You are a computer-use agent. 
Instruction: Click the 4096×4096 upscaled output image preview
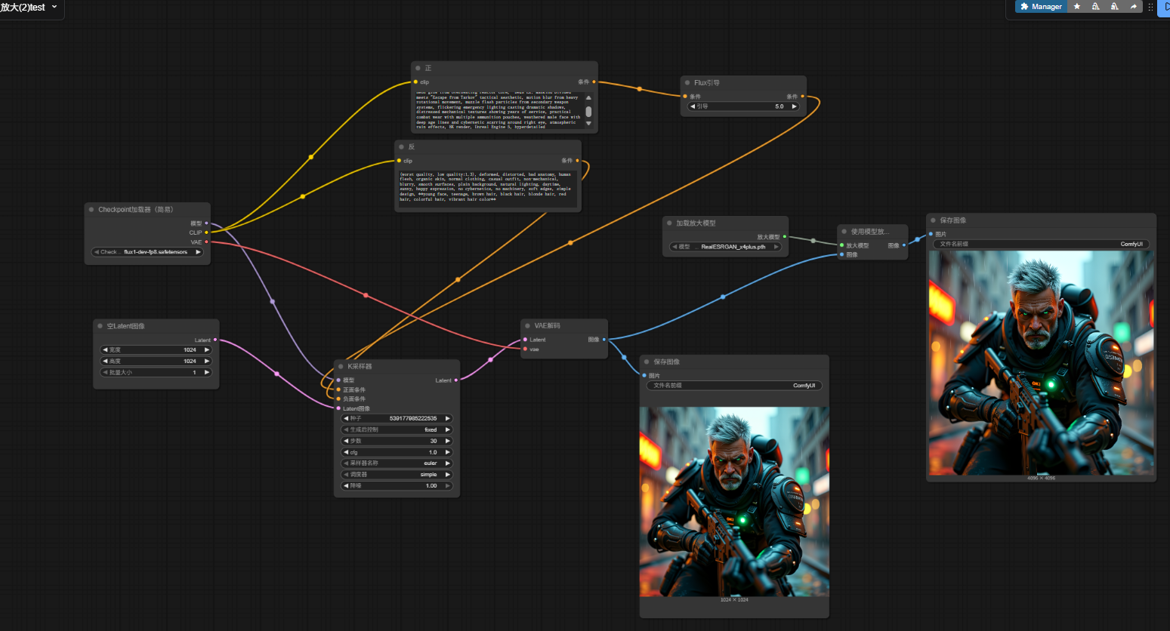click(x=1041, y=363)
